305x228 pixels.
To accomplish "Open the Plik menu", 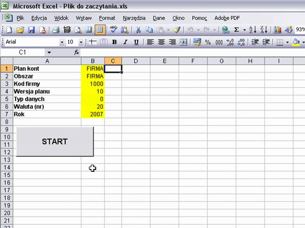I will coord(20,18).
